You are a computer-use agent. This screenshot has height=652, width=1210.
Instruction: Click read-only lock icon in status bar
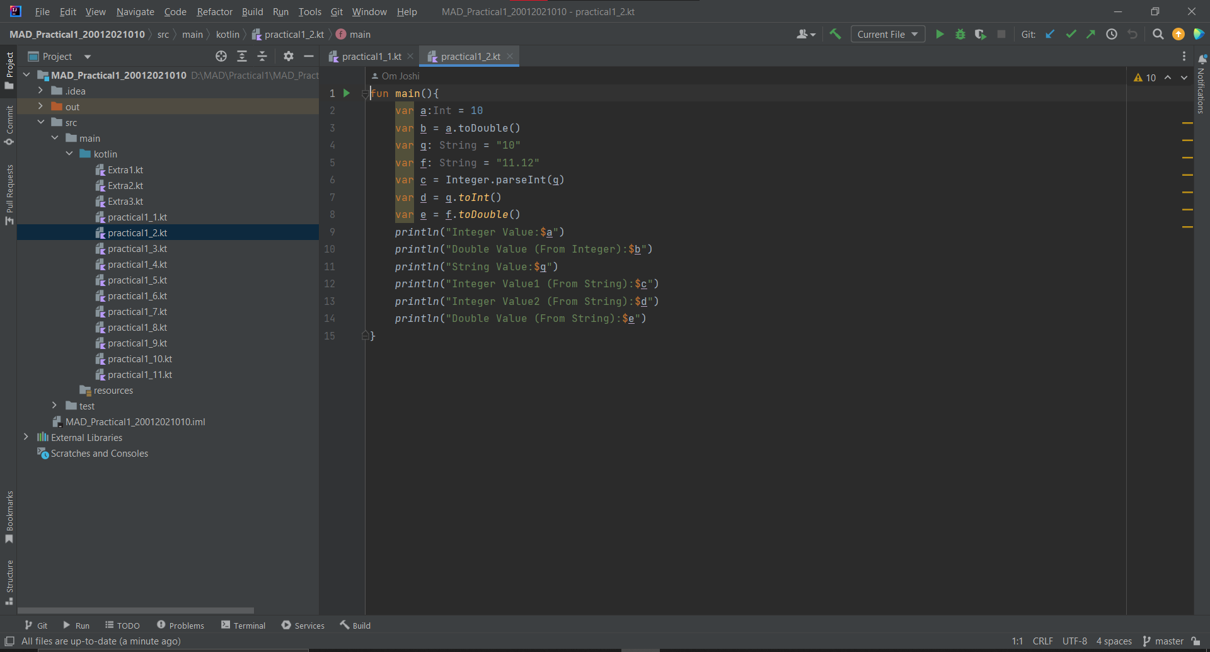(x=1196, y=641)
